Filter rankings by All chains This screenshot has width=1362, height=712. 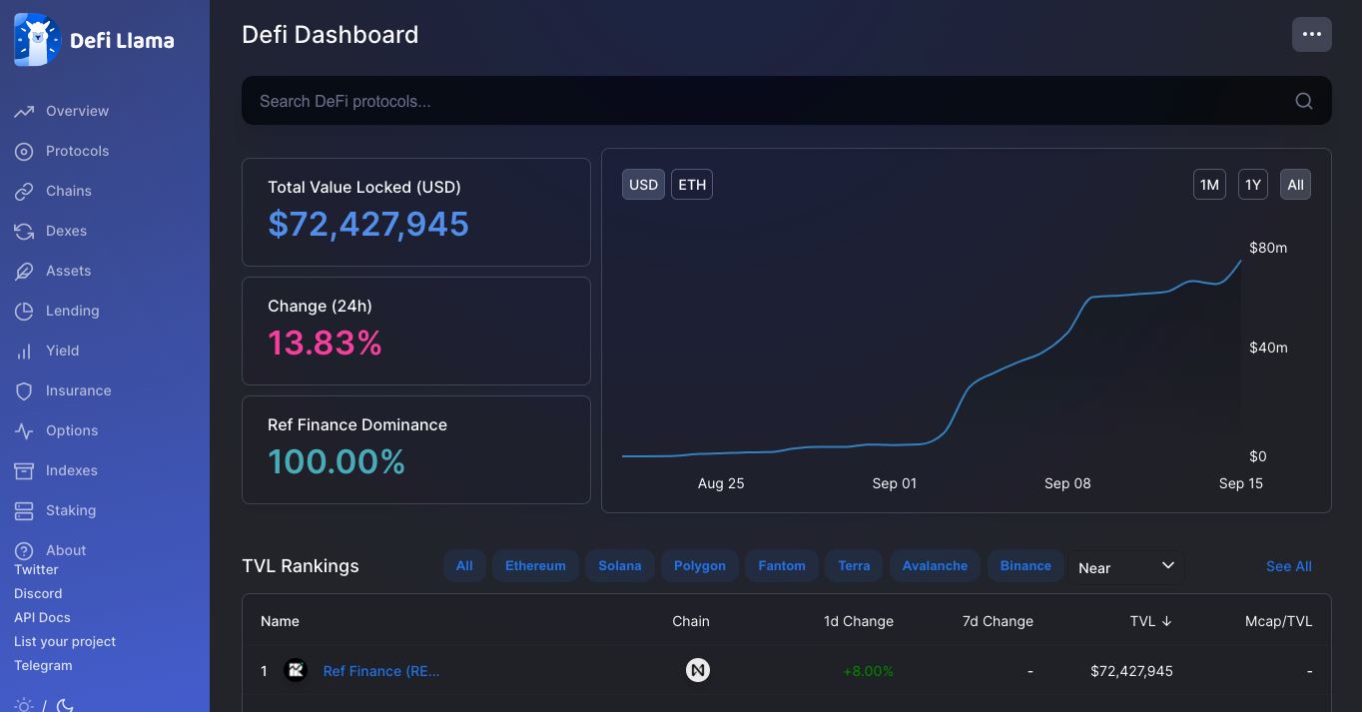tap(464, 565)
